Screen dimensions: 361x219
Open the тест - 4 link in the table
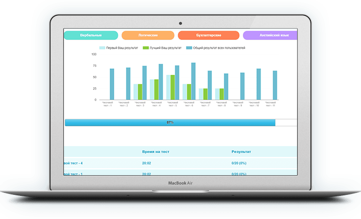[73, 163]
